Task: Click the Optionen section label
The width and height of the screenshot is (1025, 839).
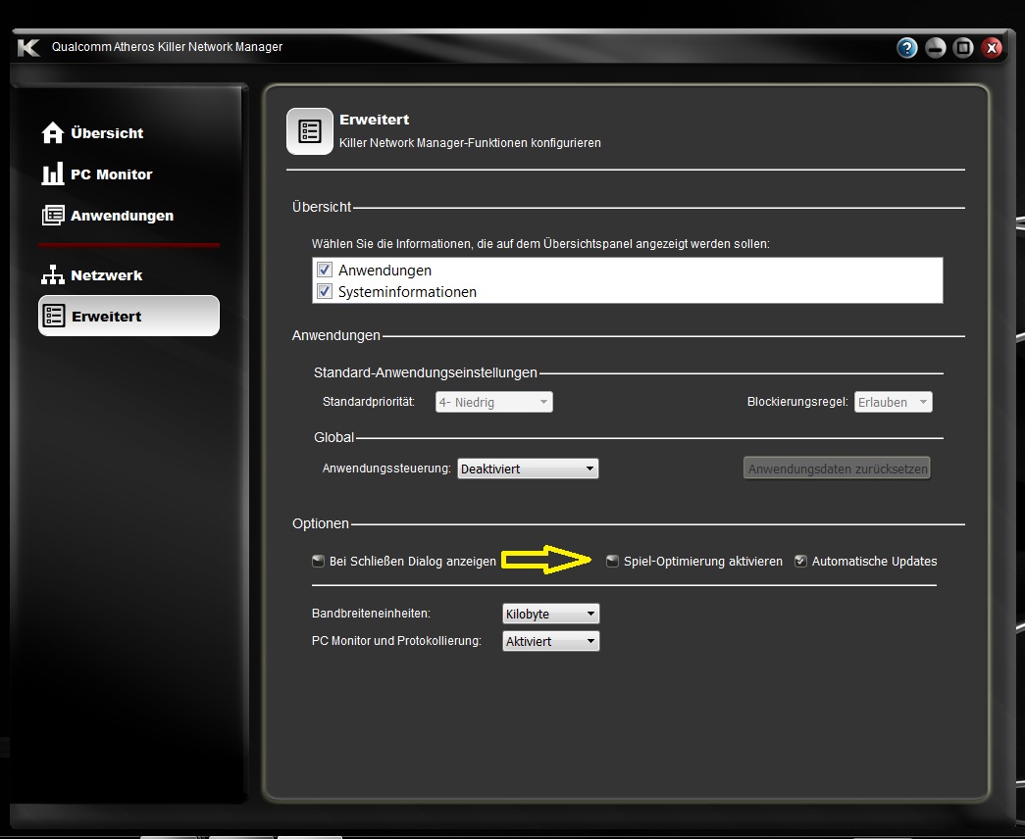Action: (321, 523)
